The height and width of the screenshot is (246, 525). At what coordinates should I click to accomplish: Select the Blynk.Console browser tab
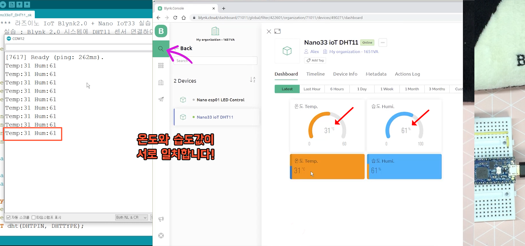[x=186, y=9]
